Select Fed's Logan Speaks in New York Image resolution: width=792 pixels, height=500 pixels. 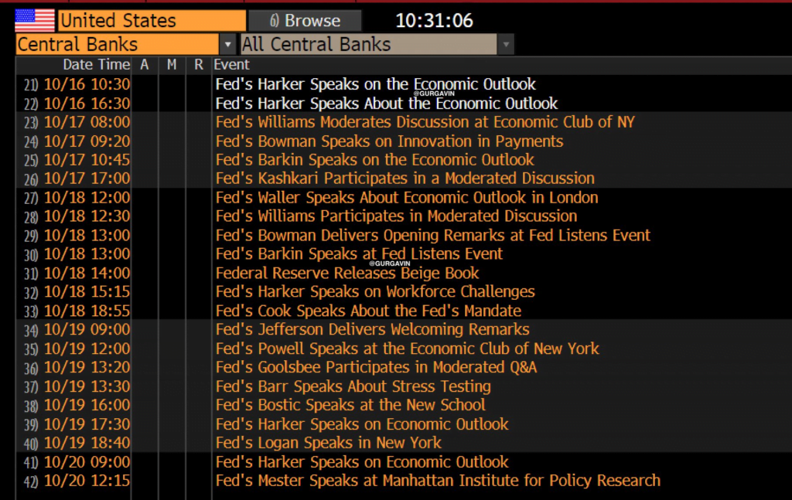point(328,443)
